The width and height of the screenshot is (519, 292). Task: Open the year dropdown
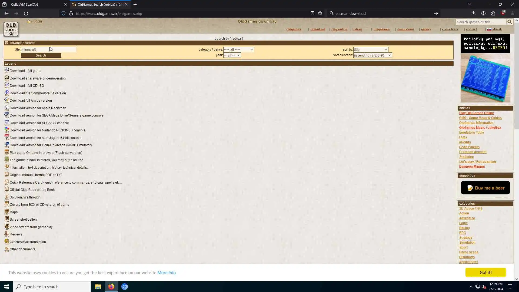pyautogui.click(x=232, y=55)
